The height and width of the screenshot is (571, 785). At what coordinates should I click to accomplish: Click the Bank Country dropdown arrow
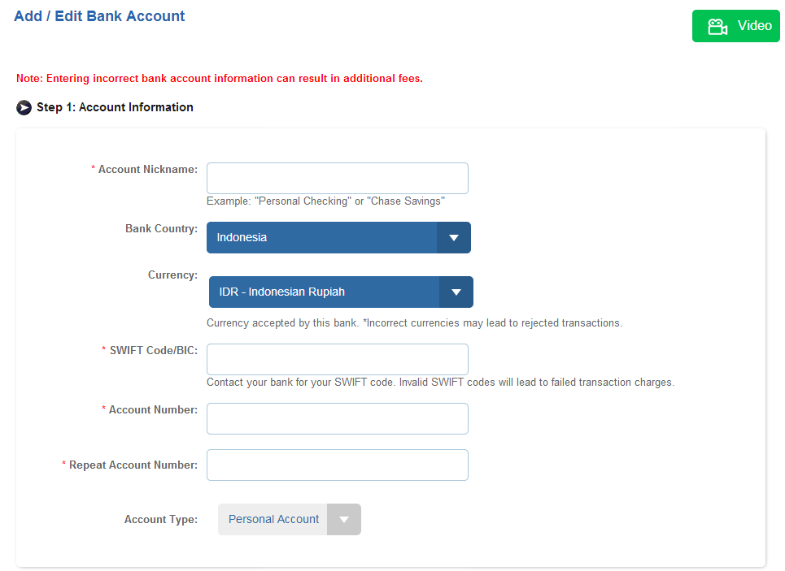[454, 238]
